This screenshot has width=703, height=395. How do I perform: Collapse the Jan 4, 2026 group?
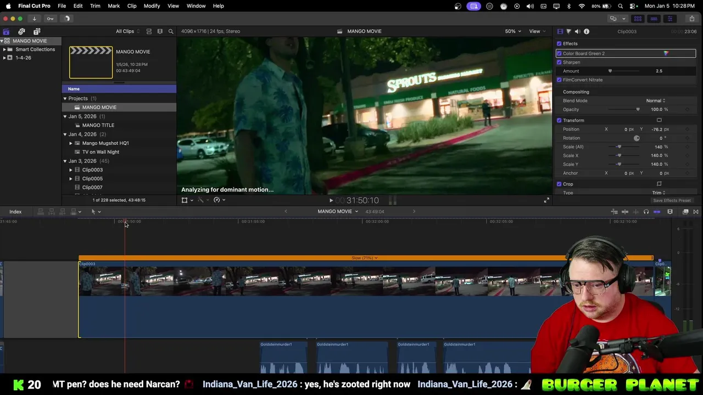65,134
